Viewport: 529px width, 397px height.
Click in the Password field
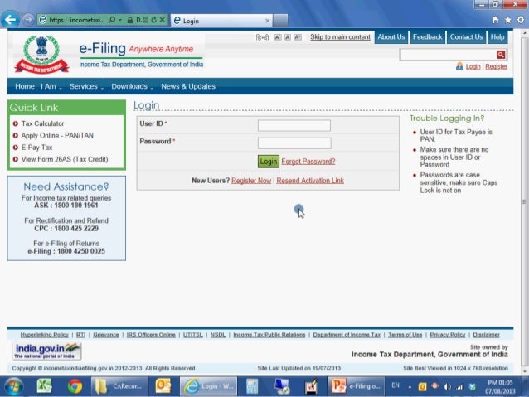tap(294, 143)
